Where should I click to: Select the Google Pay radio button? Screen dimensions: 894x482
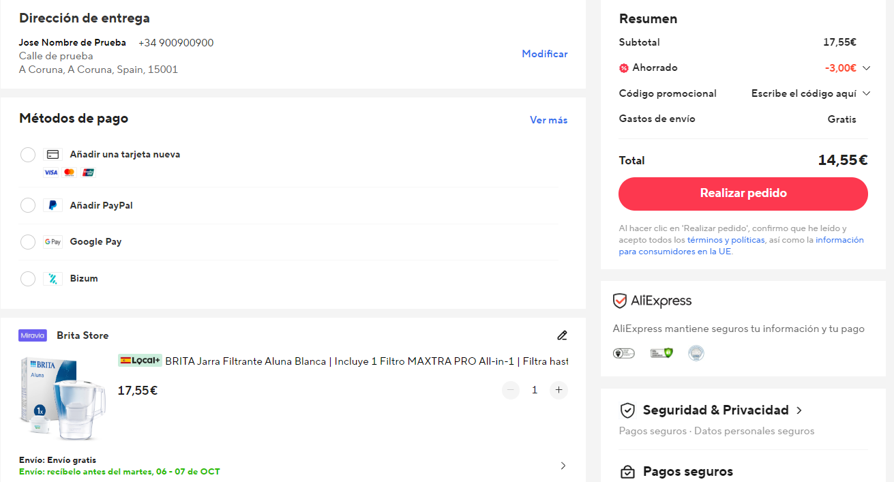28,242
